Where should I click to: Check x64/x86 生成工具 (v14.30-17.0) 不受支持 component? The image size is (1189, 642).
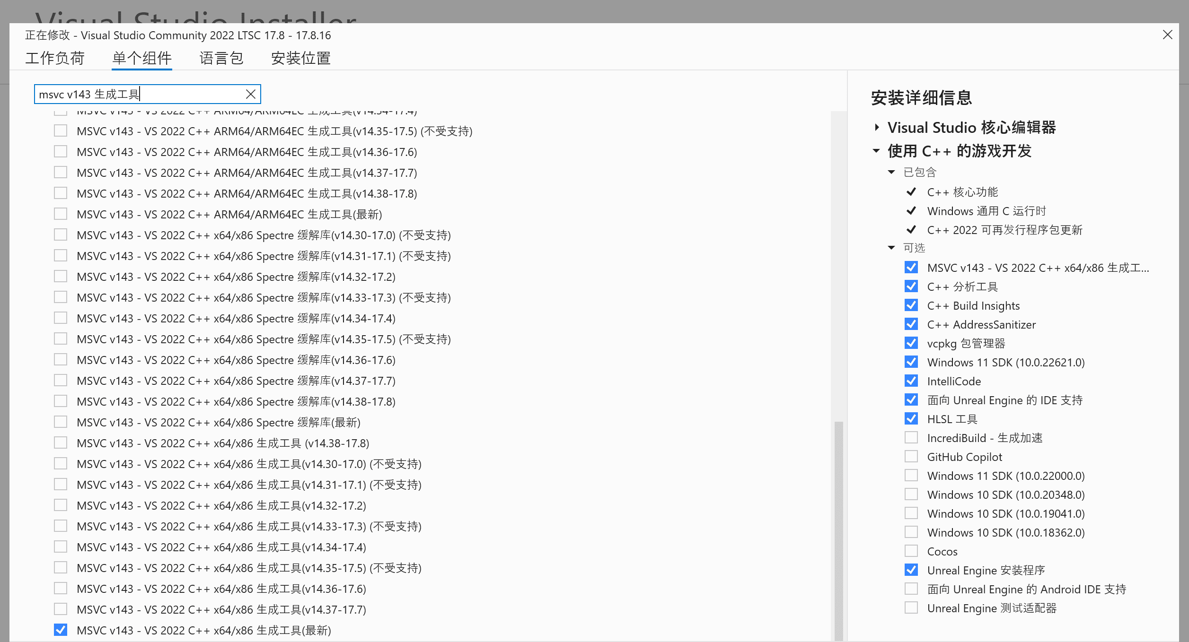tap(61, 463)
